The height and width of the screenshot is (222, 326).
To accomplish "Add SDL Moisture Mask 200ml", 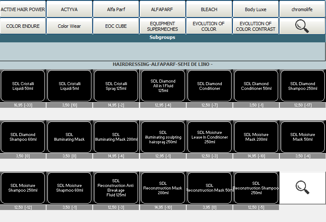I will tap(256, 137).
